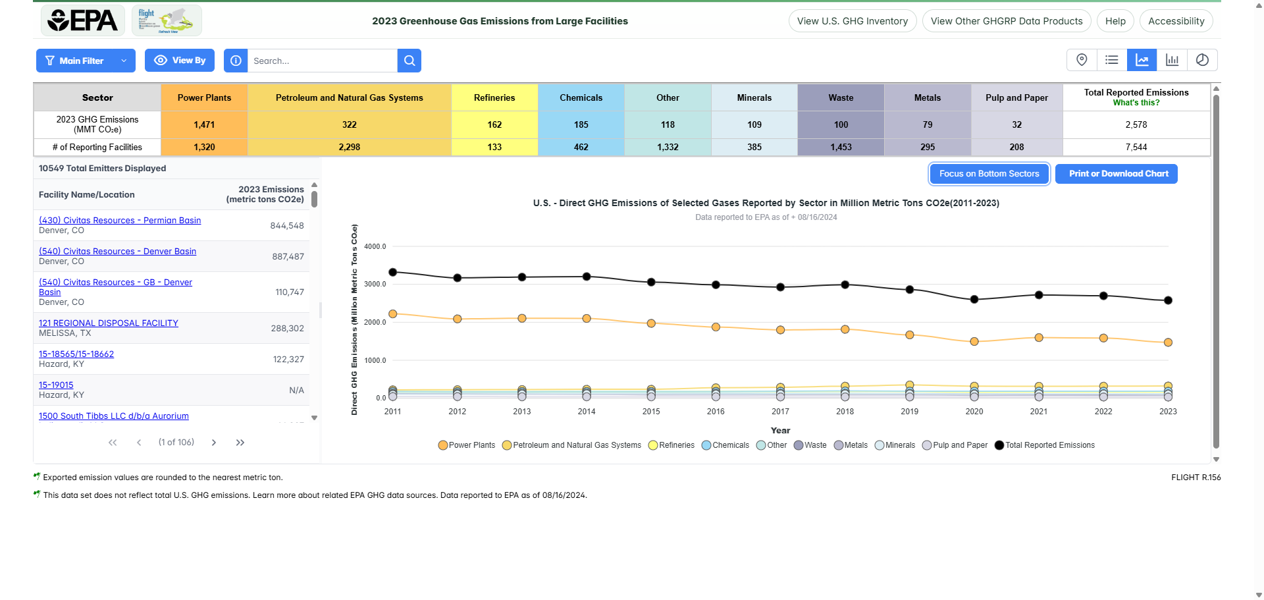
Task: Switch to list view icon
Action: click(x=1112, y=60)
